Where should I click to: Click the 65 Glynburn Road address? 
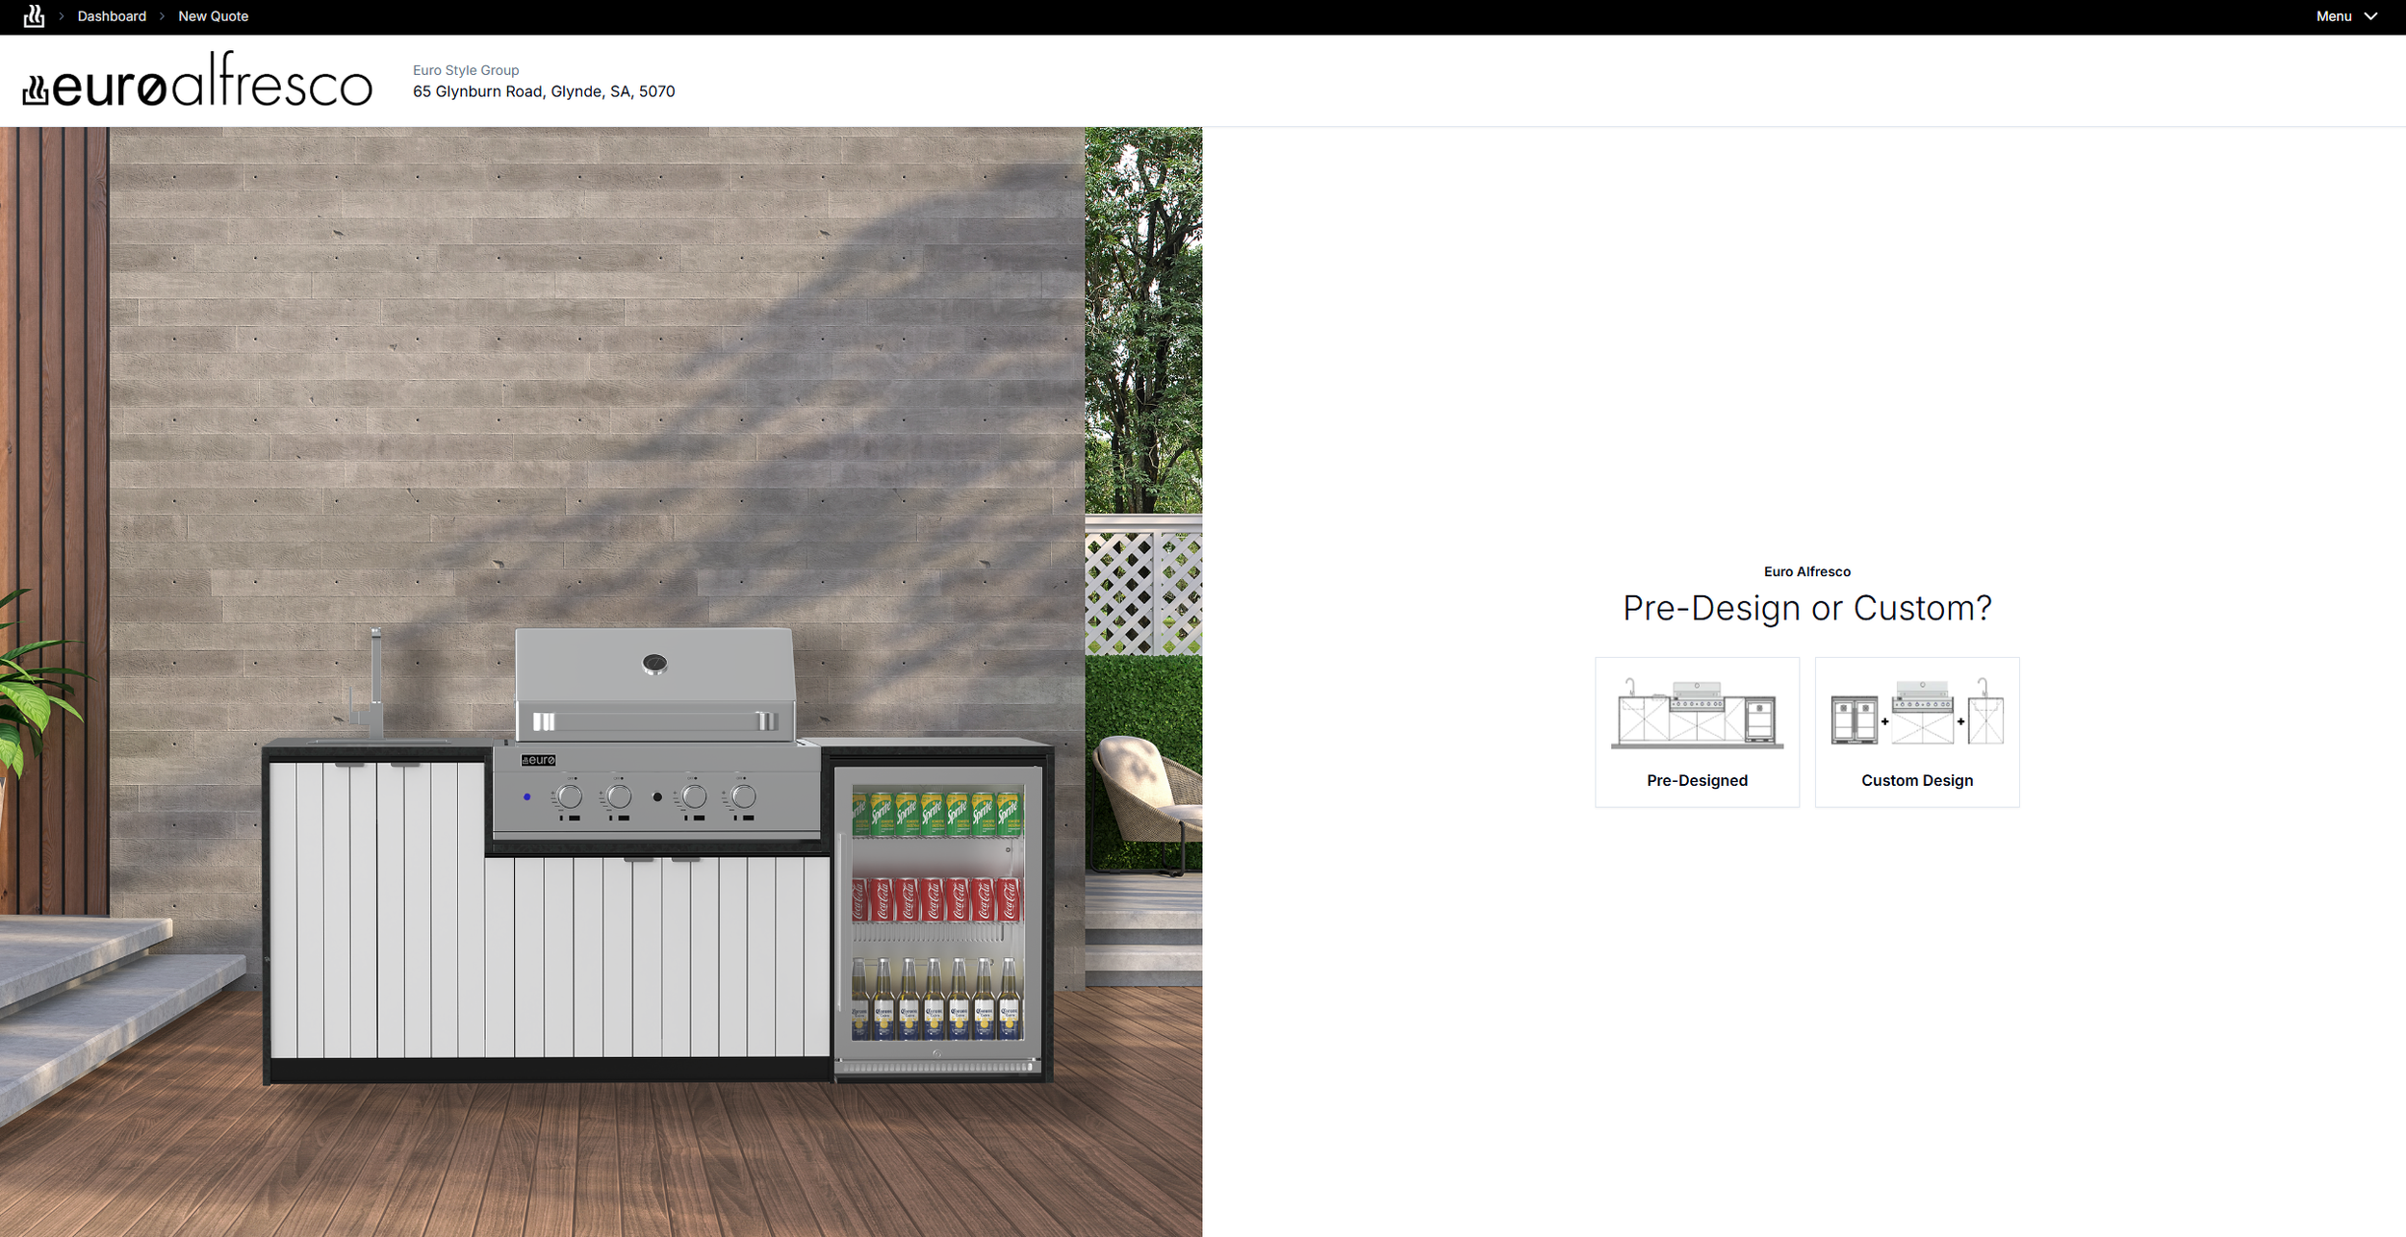544,91
